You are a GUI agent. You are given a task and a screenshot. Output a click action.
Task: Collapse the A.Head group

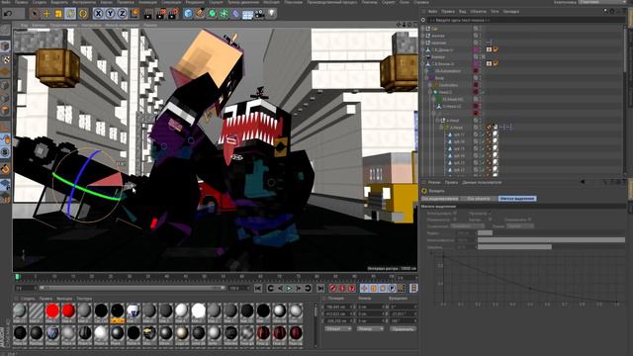(437, 121)
